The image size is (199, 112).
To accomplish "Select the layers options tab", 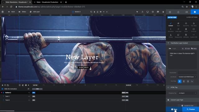I will pos(195,12).
